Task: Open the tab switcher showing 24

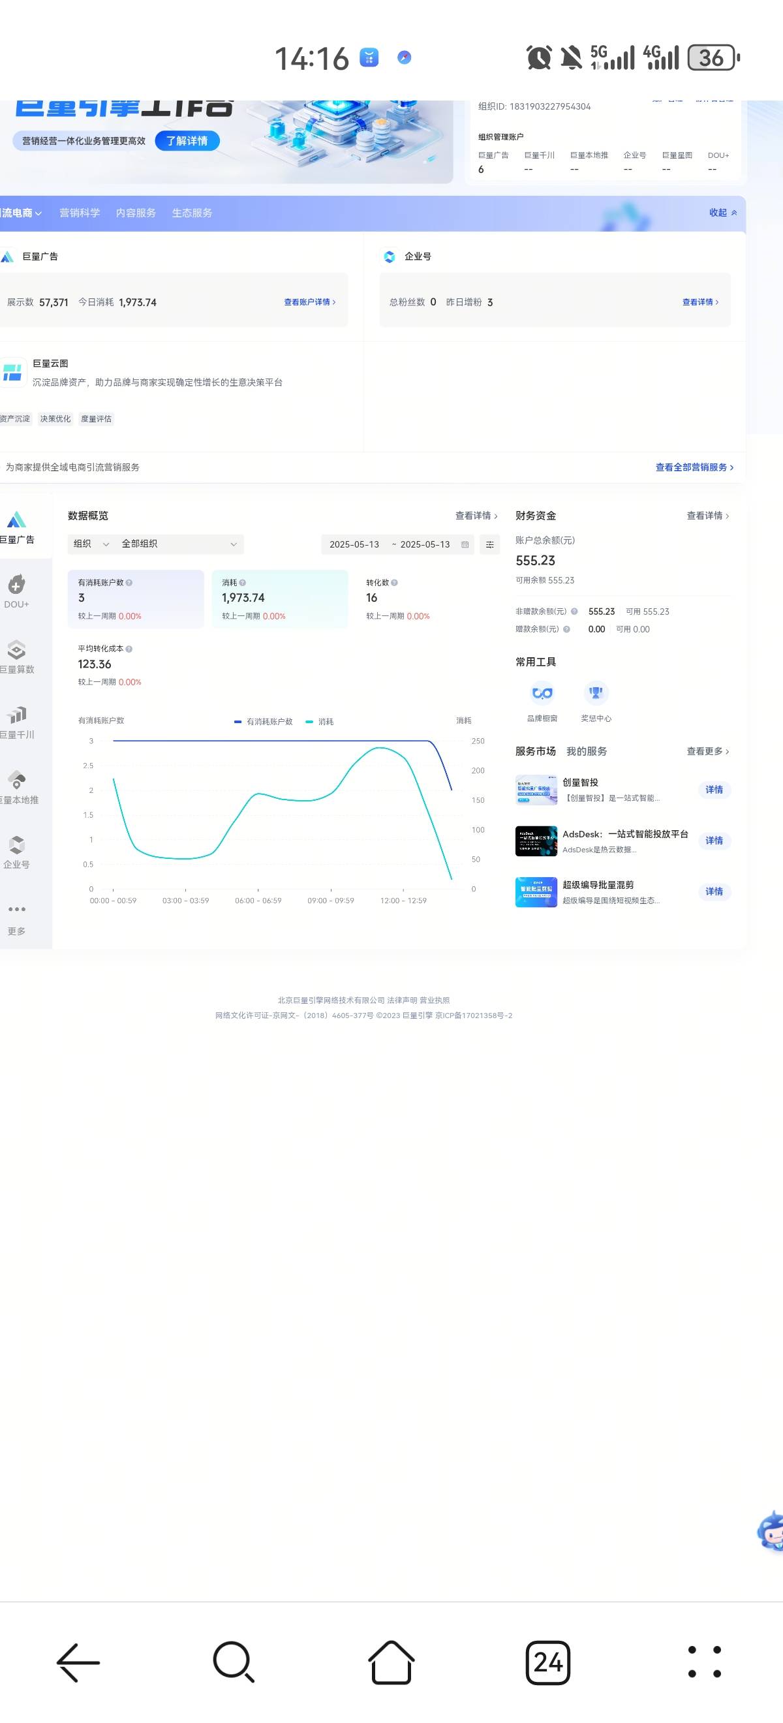Action: pyautogui.click(x=547, y=1662)
